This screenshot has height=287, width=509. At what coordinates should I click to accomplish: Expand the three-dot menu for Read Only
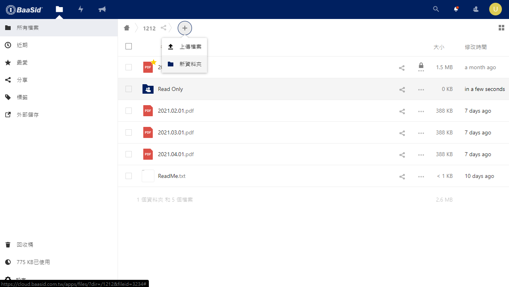click(421, 90)
